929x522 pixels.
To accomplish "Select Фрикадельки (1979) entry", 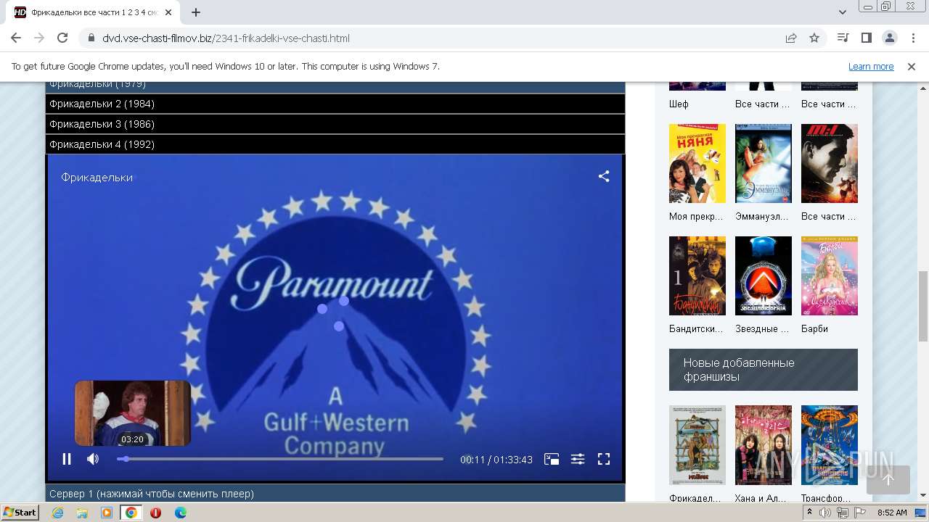I will point(335,87).
